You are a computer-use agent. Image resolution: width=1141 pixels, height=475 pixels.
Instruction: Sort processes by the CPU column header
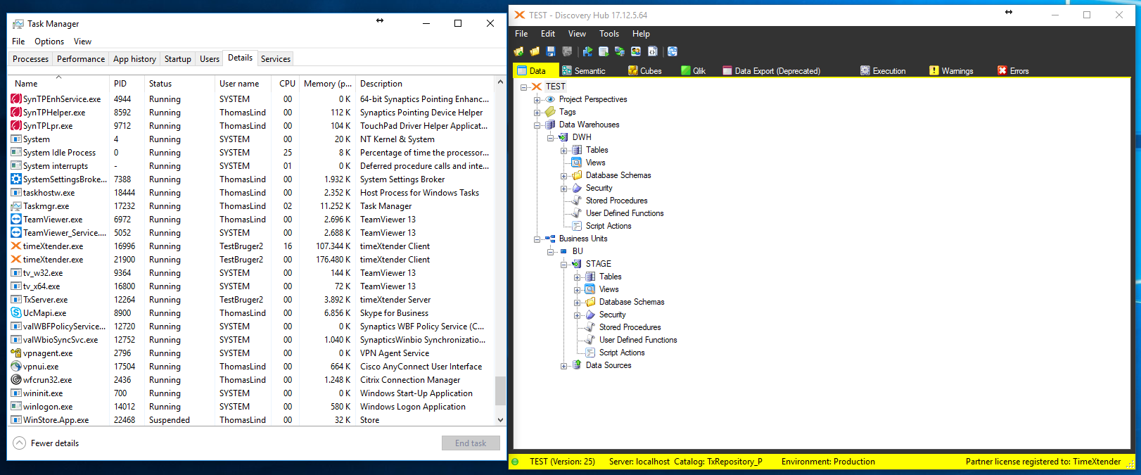click(x=286, y=84)
